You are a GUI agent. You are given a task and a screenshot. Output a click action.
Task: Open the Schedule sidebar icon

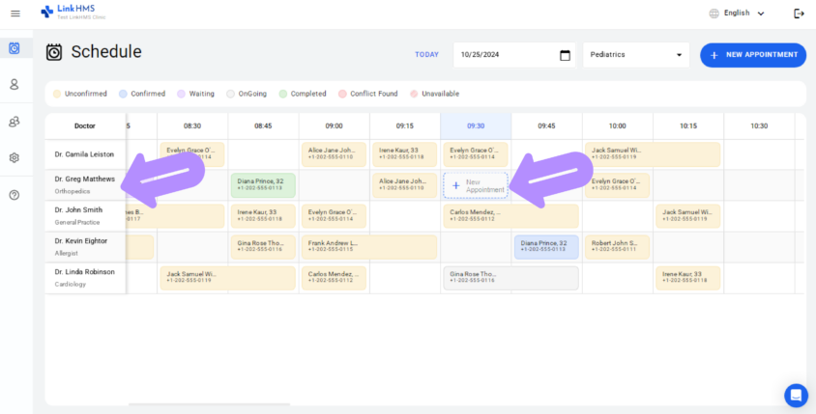15,48
